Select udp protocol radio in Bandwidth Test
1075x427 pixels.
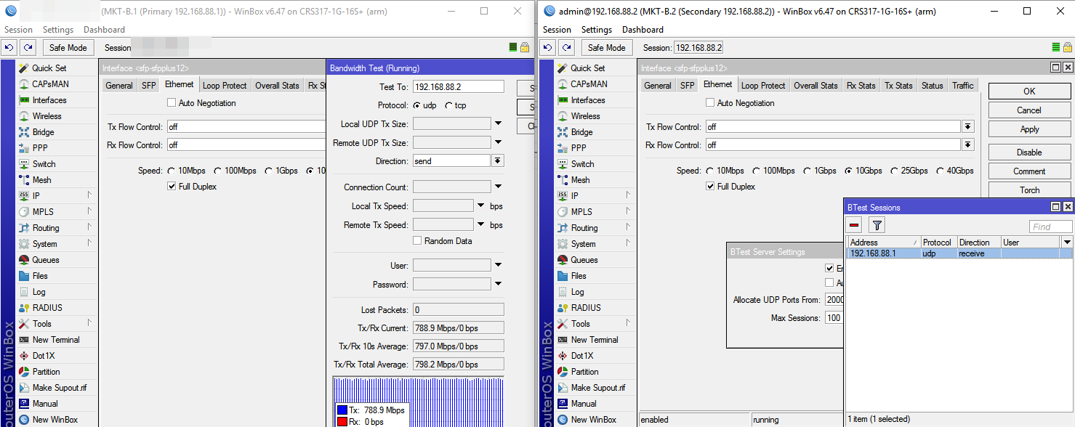pos(417,105)
